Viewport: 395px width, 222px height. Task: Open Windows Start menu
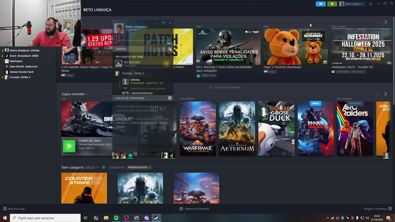[x=5, y=218]
